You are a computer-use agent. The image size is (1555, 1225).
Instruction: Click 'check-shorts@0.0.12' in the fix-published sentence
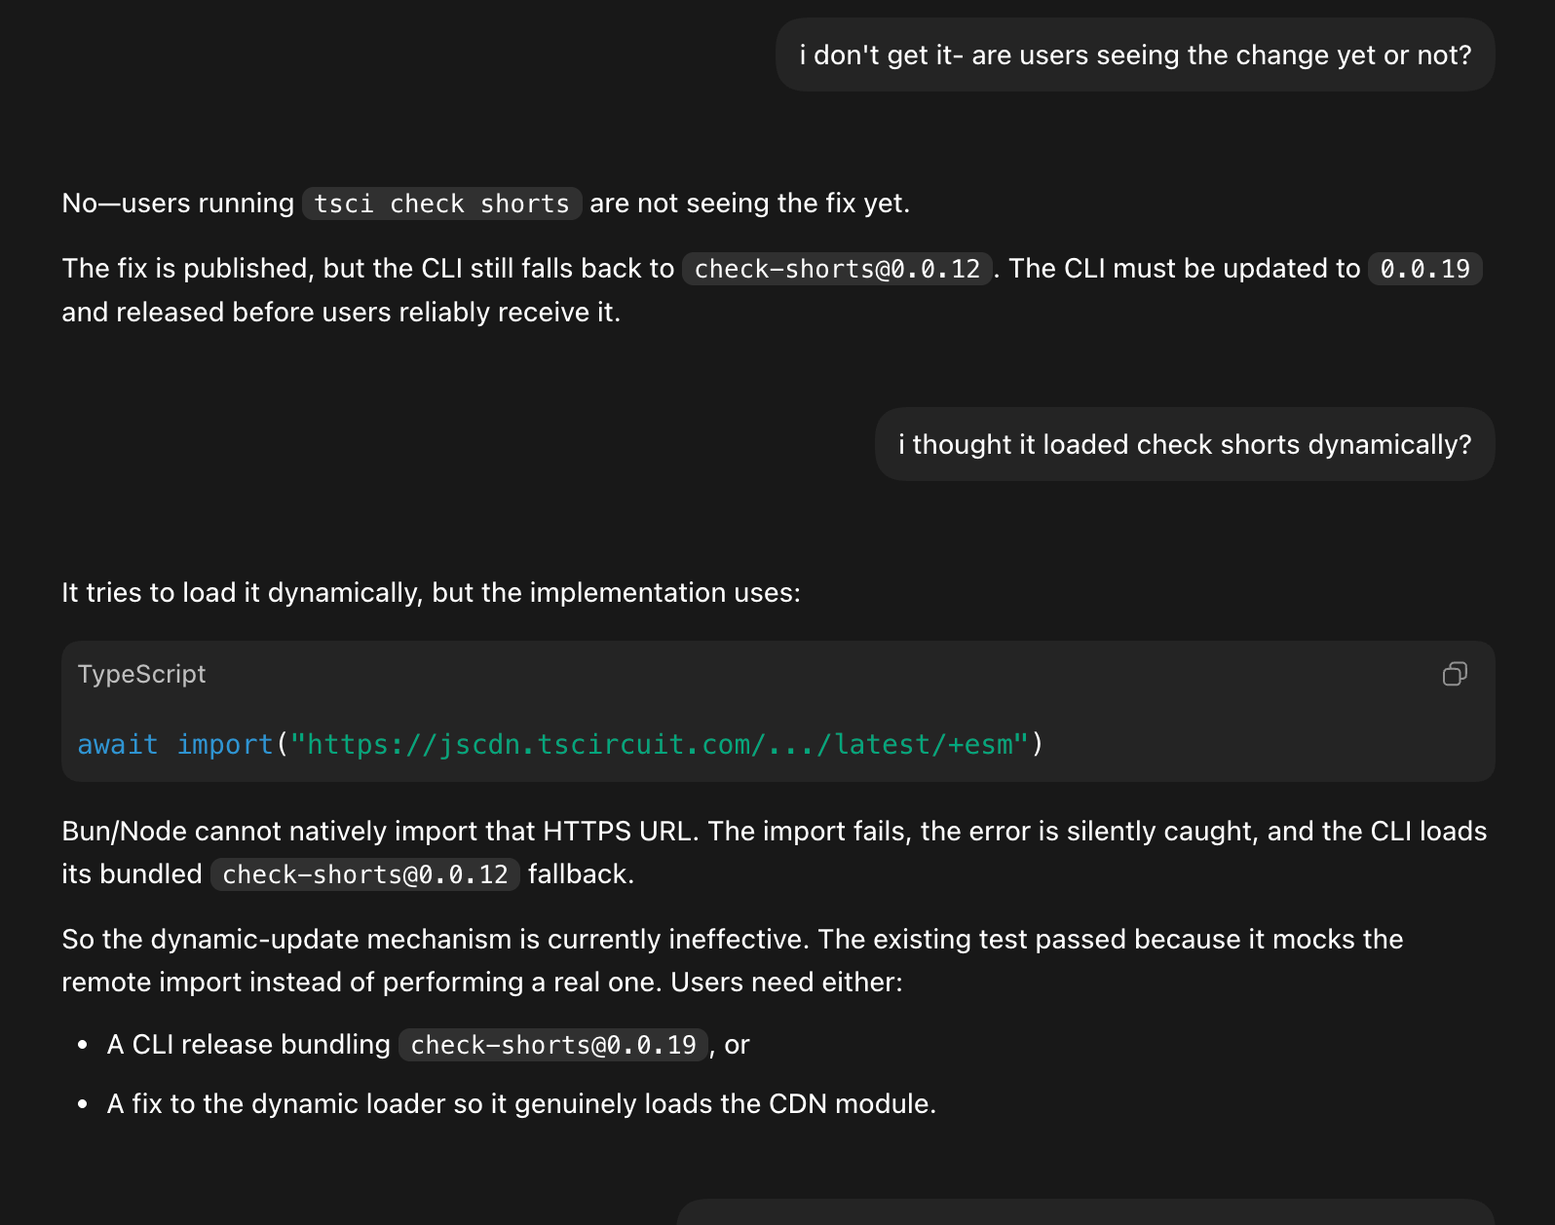[837, 269]
